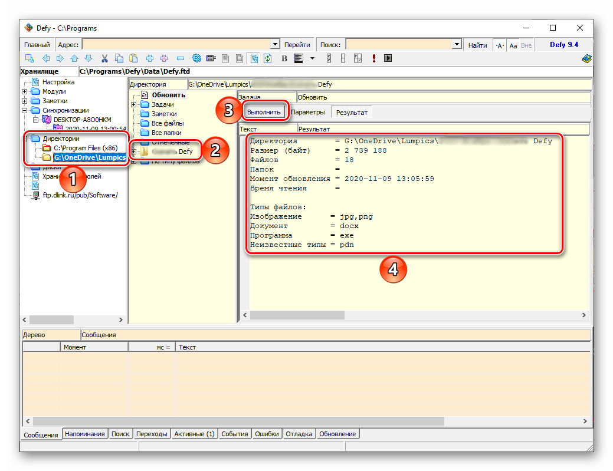Open the Ошибки tab at bottom
The image size is (613, 471).
(x=267, y=434)
